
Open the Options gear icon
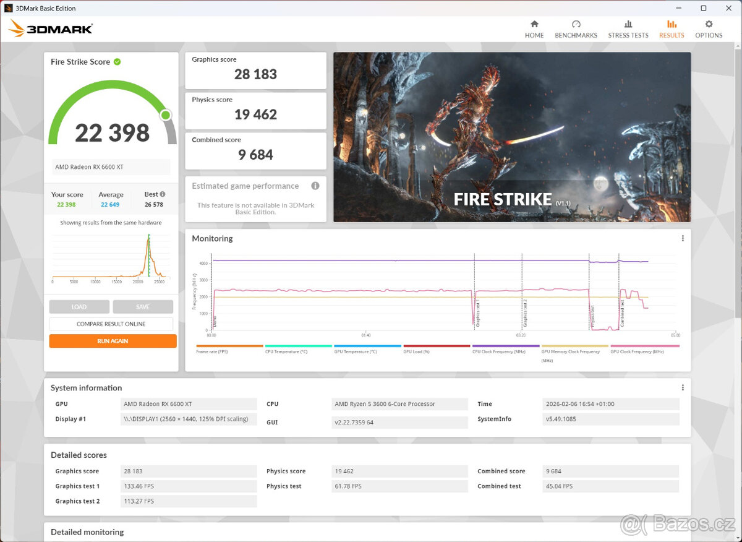tap(709, 28)
